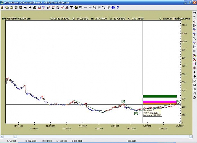Click the magenta target zone bar
197x143 pixels.
pyautogui.click(x=160, y=102)
